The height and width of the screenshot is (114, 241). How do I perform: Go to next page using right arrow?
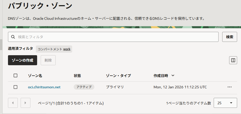pos(25,103)
